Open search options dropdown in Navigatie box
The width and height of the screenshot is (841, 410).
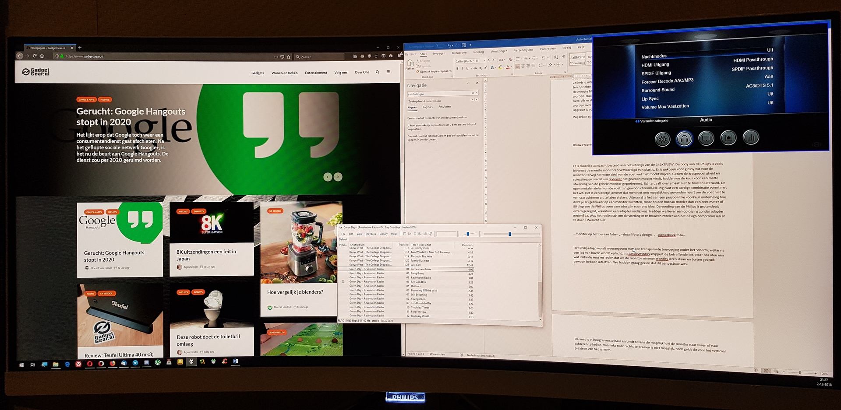coord(477,93)
